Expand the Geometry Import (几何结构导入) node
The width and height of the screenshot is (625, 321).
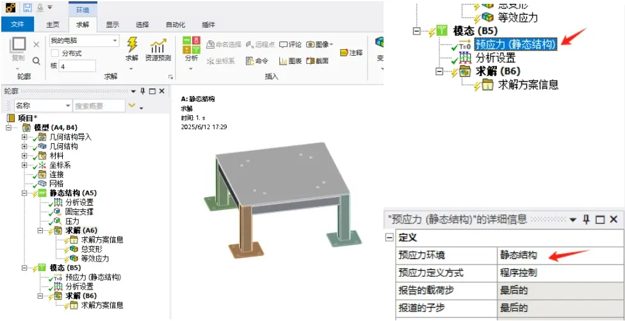coord(25,137)
